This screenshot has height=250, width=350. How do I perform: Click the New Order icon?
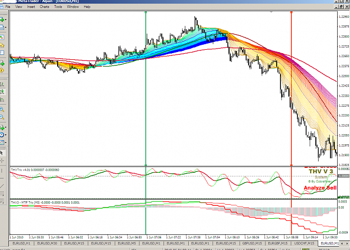tap(2, 63)
